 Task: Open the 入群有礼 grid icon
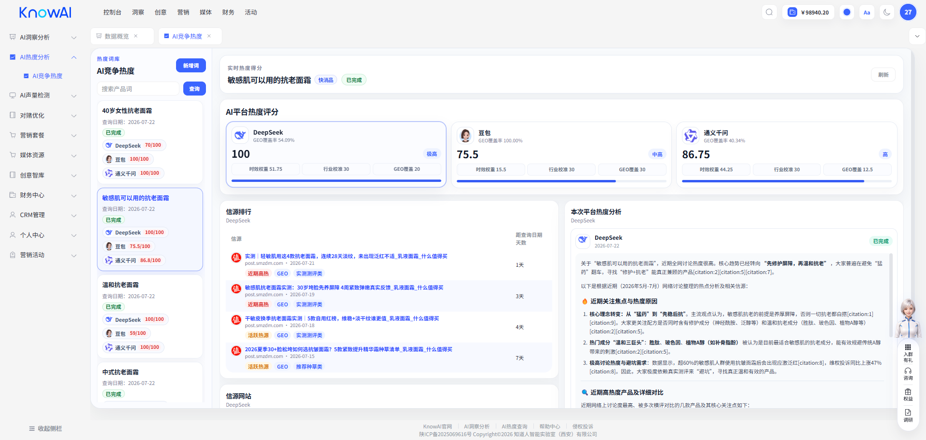pyautogui.click(x=908, y=353)
